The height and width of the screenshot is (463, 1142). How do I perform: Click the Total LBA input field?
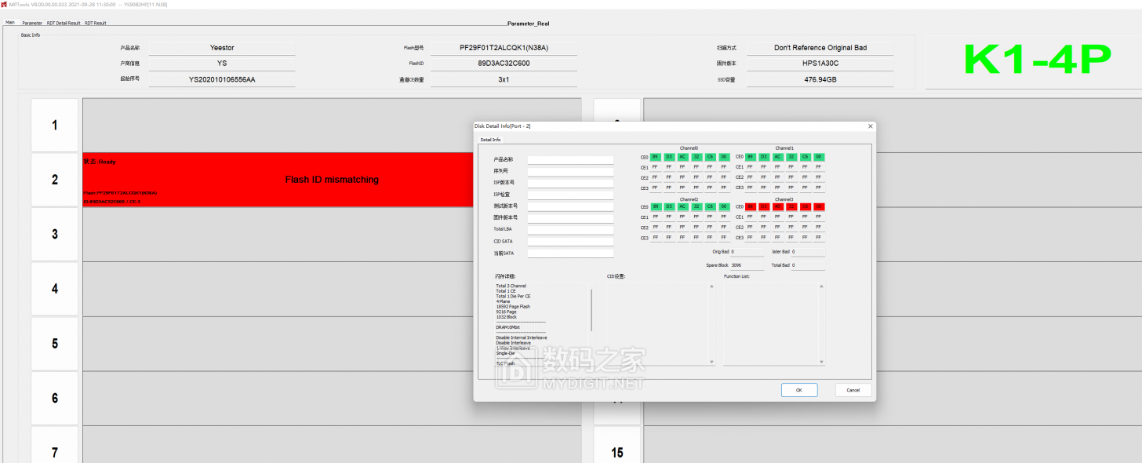coord(570,228)
